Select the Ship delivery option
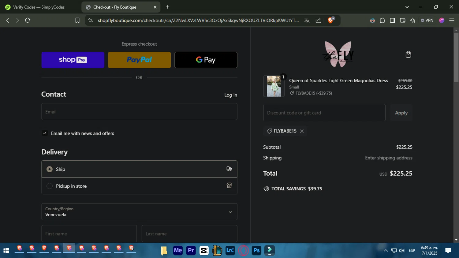 pos(139,169)
